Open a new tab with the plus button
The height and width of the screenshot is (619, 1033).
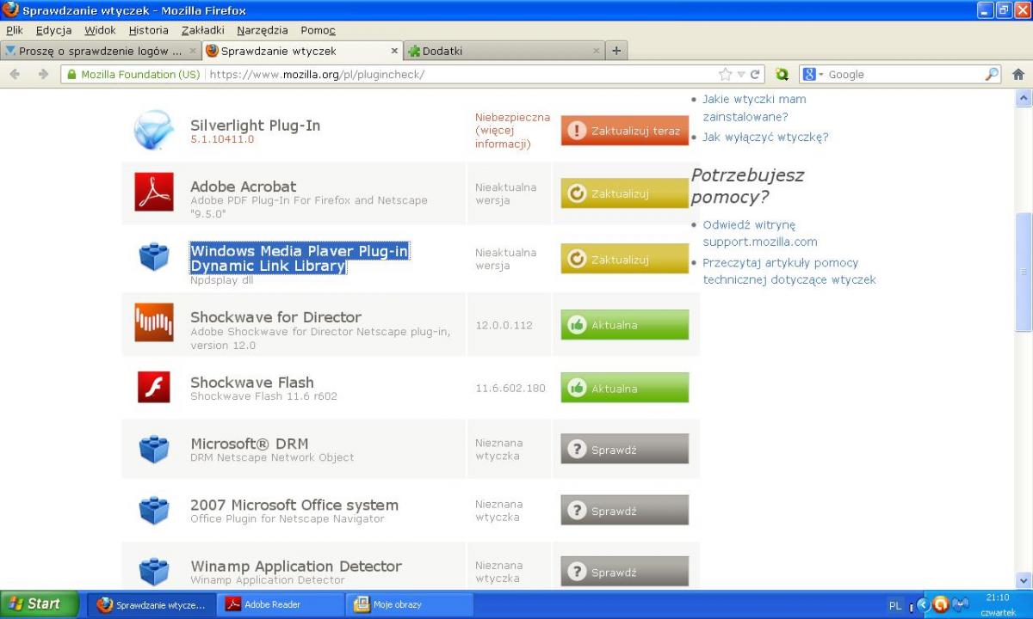(x=616, y=51)
